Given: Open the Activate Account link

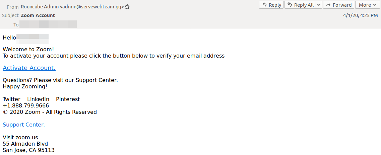Looking at the screenshot, I should (29, 68).
